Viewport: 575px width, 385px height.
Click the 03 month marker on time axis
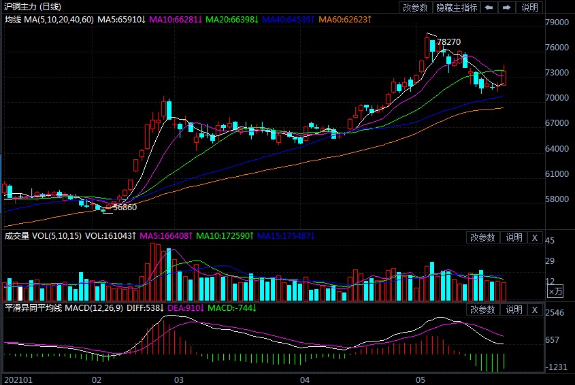point(180,379)
